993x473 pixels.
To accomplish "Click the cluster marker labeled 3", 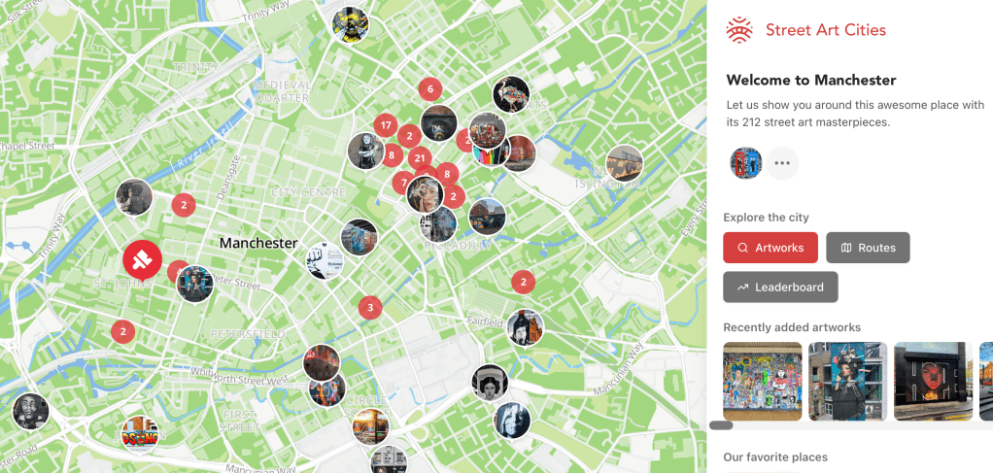I will pyautogui.click(x=370, y=308).
